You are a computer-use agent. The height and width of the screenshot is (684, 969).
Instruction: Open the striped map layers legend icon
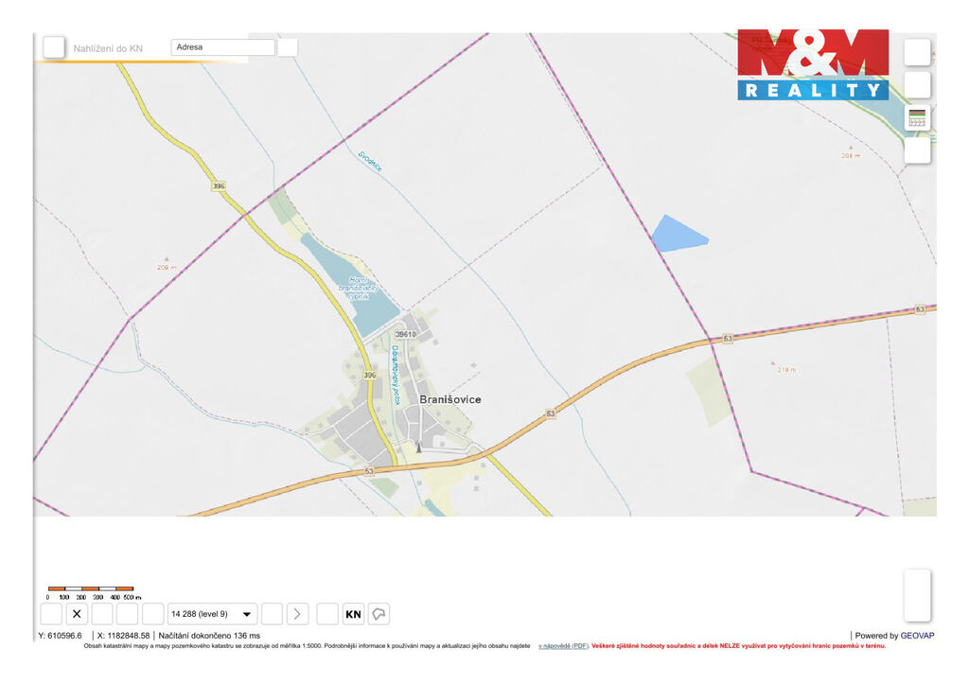917,117
